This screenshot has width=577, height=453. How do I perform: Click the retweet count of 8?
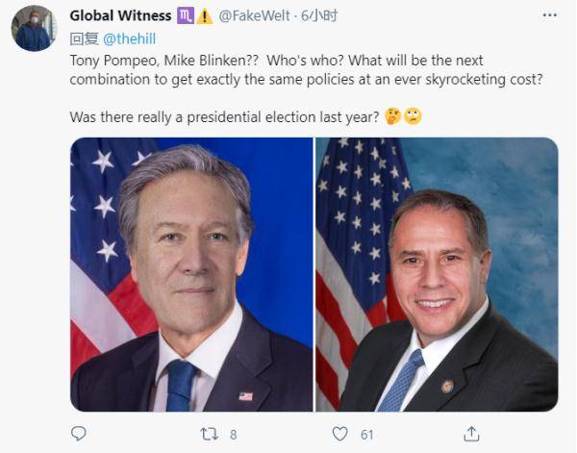[x=233, y=435]
